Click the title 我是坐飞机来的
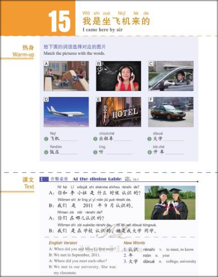This screenshot has width=218, height=277. pyautogui.click(x=116, y=21)
